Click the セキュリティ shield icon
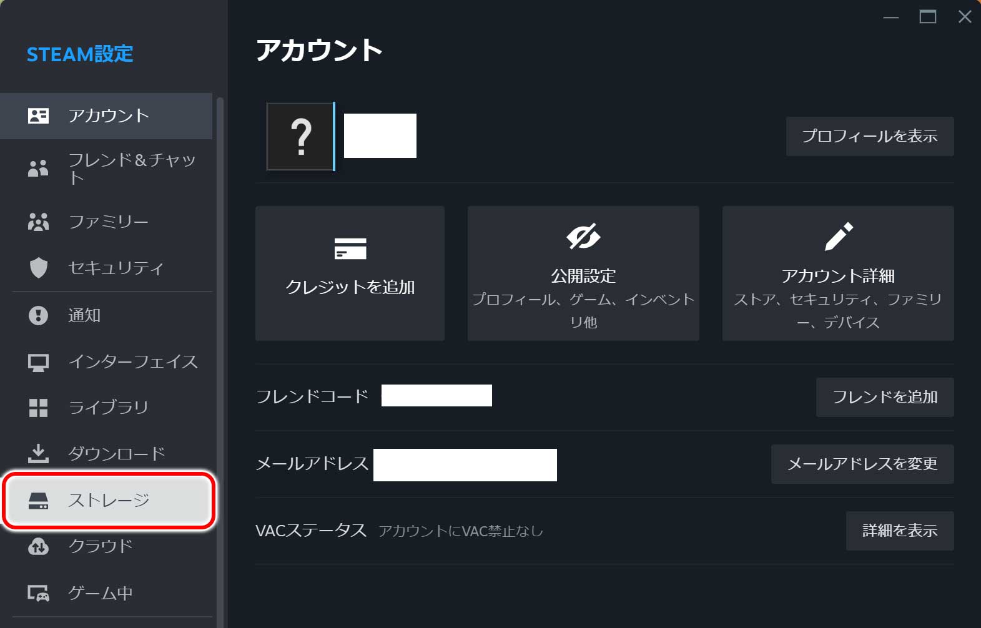Screen dimensions: 981x628 tap(38, 268)
